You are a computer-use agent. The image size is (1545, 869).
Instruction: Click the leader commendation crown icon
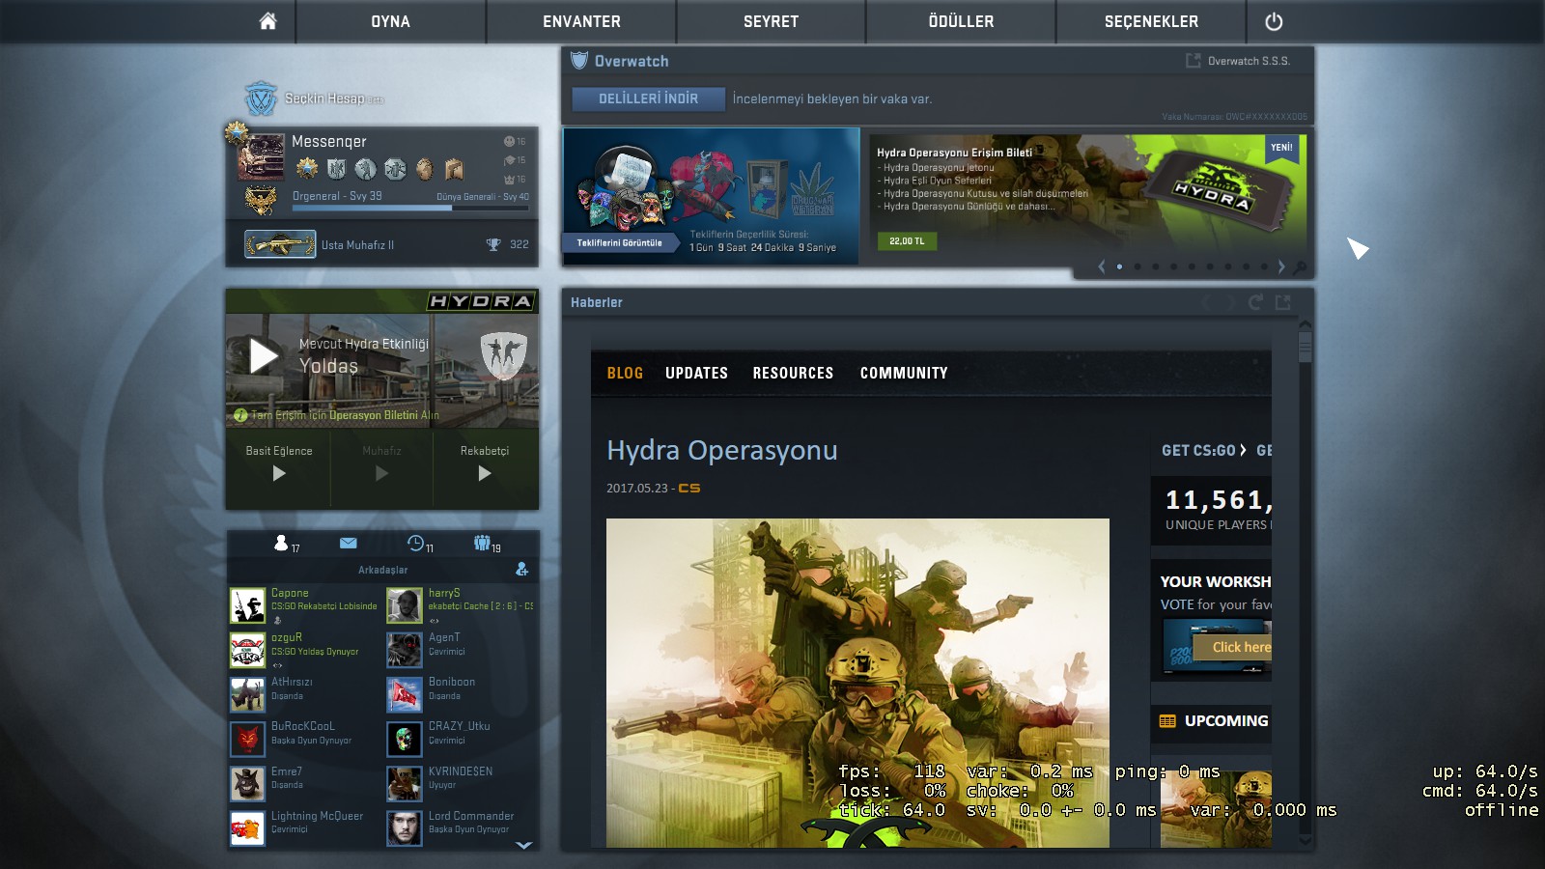click(509, 180)
